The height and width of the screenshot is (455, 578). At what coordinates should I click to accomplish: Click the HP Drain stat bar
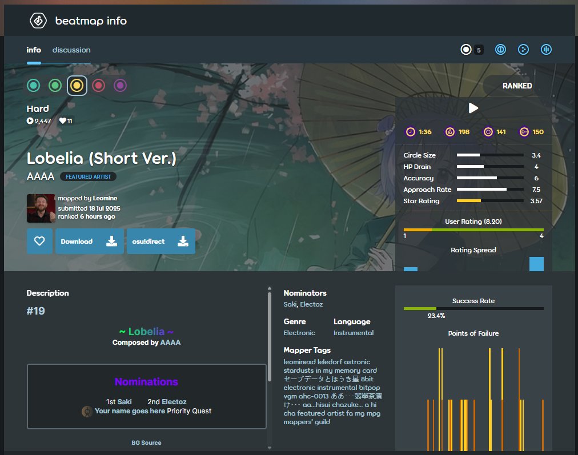(x=490, y=167)
